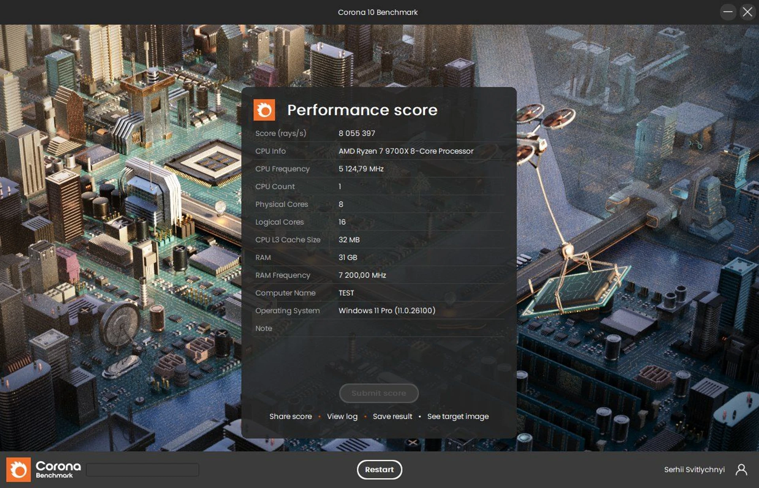Screen dimensions: 759x488
Task: Click into the Note field
Action: (419, 328)
